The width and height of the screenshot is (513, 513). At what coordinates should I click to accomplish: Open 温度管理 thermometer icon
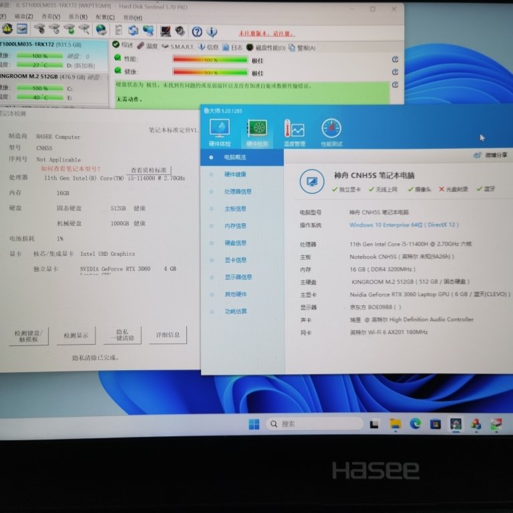click(x=294, y=132)
